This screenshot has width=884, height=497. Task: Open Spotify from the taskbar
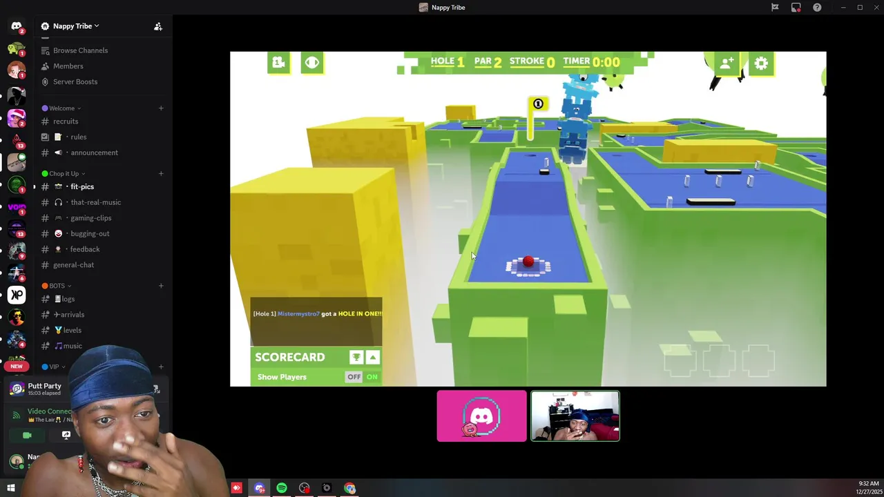point(282,488)
